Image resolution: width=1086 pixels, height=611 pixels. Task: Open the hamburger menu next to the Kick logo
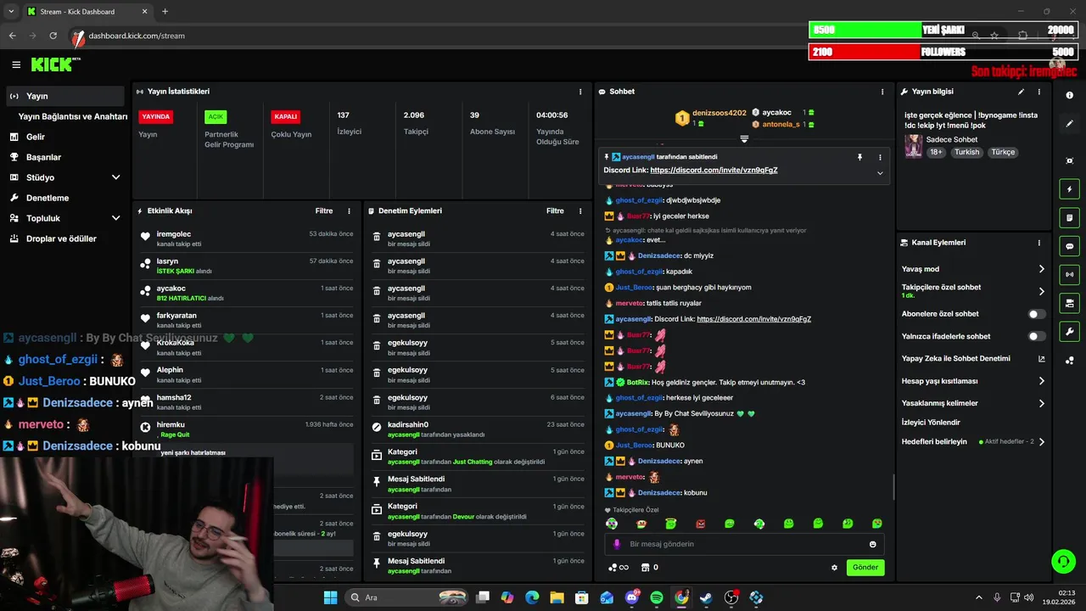coord(16,64)
